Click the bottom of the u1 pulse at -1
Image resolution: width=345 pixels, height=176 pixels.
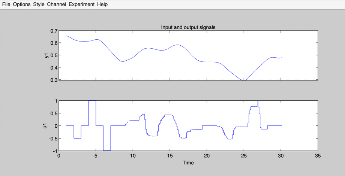point(107,150)
